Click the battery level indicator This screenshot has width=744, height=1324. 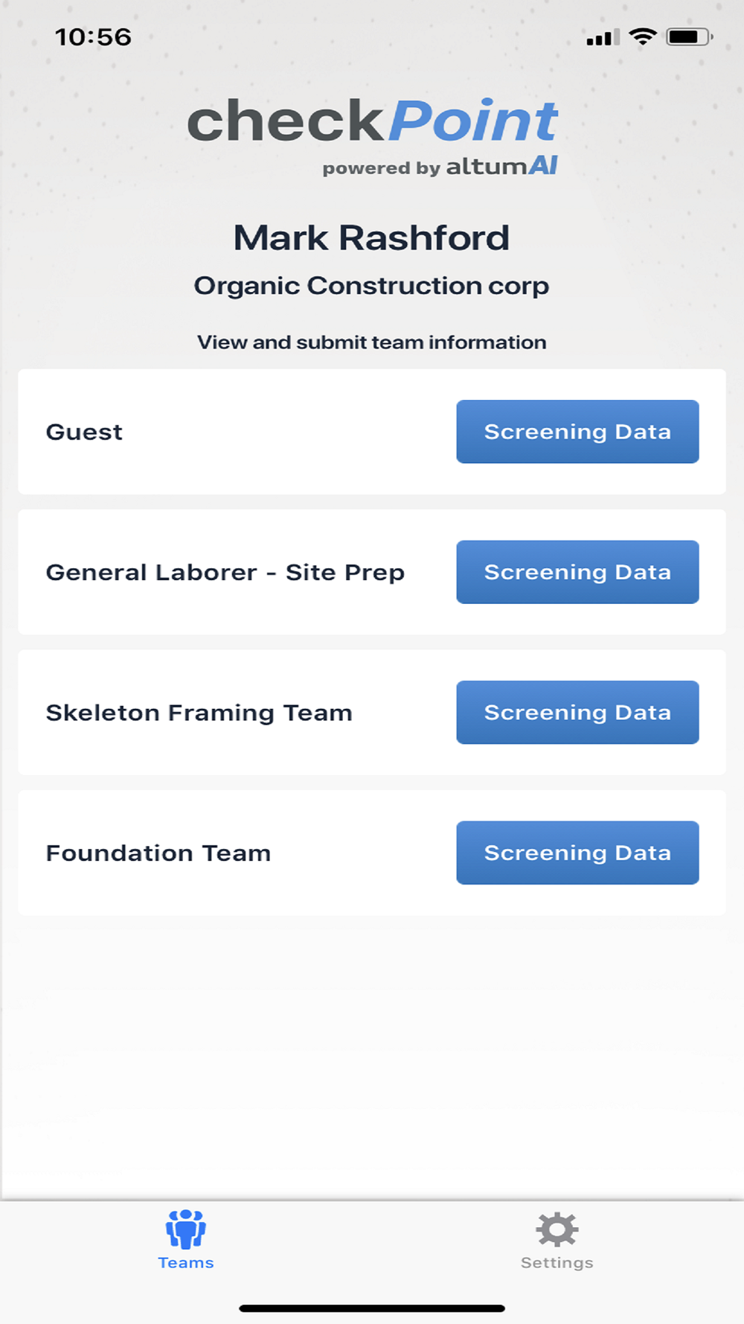tap(689, 36)
